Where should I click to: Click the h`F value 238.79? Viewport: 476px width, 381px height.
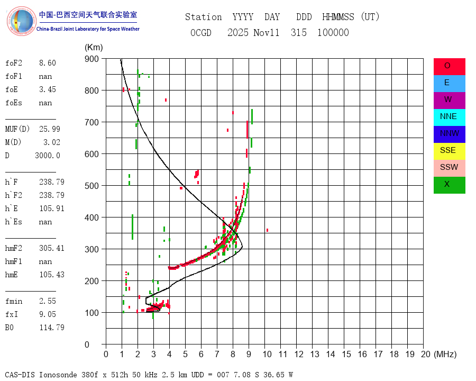(52, 182)
